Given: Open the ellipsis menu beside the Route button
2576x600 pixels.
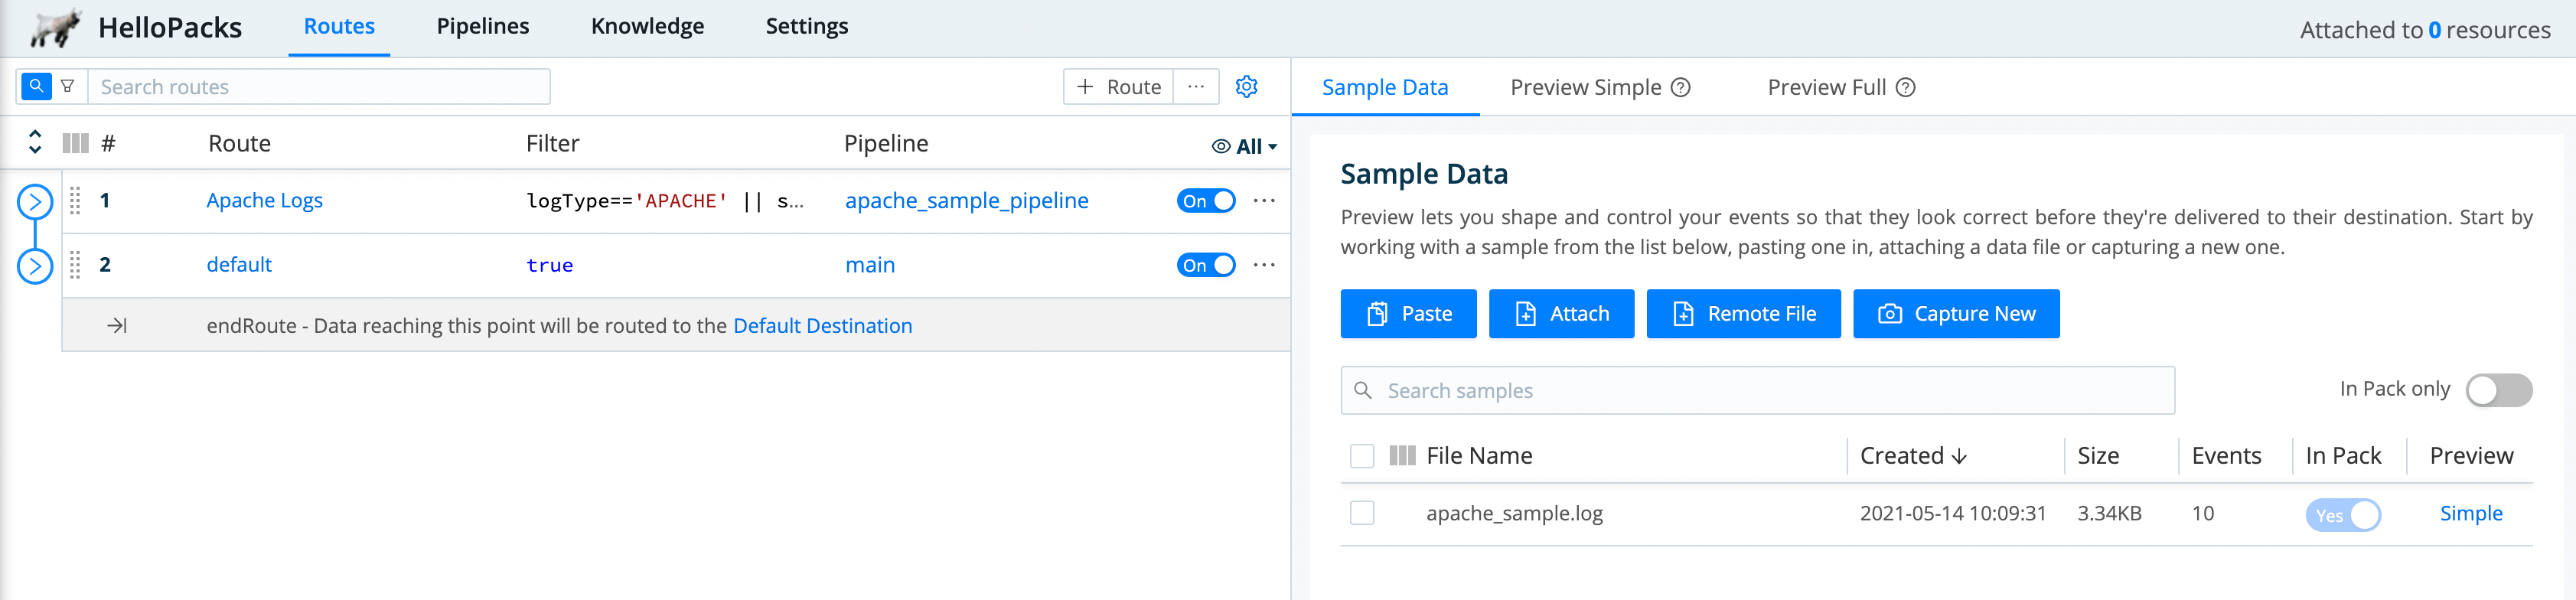Looking at the screenshot, I should (1196, 87).
